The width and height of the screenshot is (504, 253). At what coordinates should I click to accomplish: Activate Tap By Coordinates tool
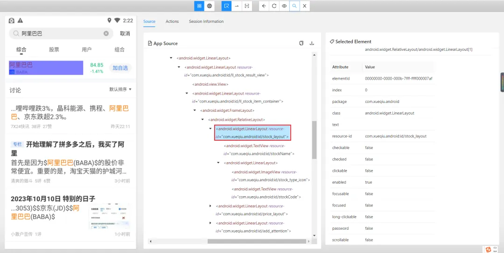pyautogui.click(x=246, y=6)
